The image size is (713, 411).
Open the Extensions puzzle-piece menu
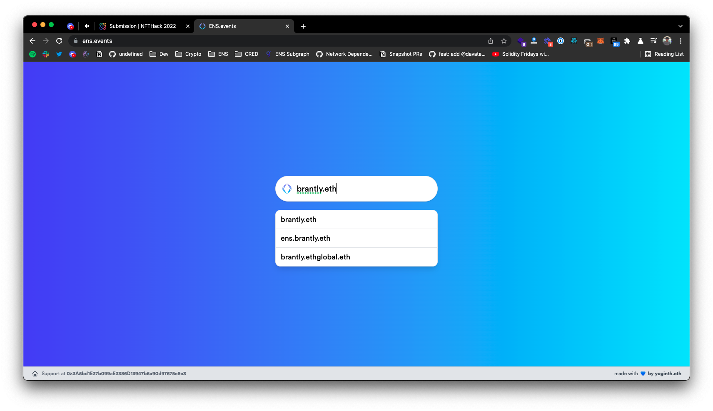(x=627, y=41)
